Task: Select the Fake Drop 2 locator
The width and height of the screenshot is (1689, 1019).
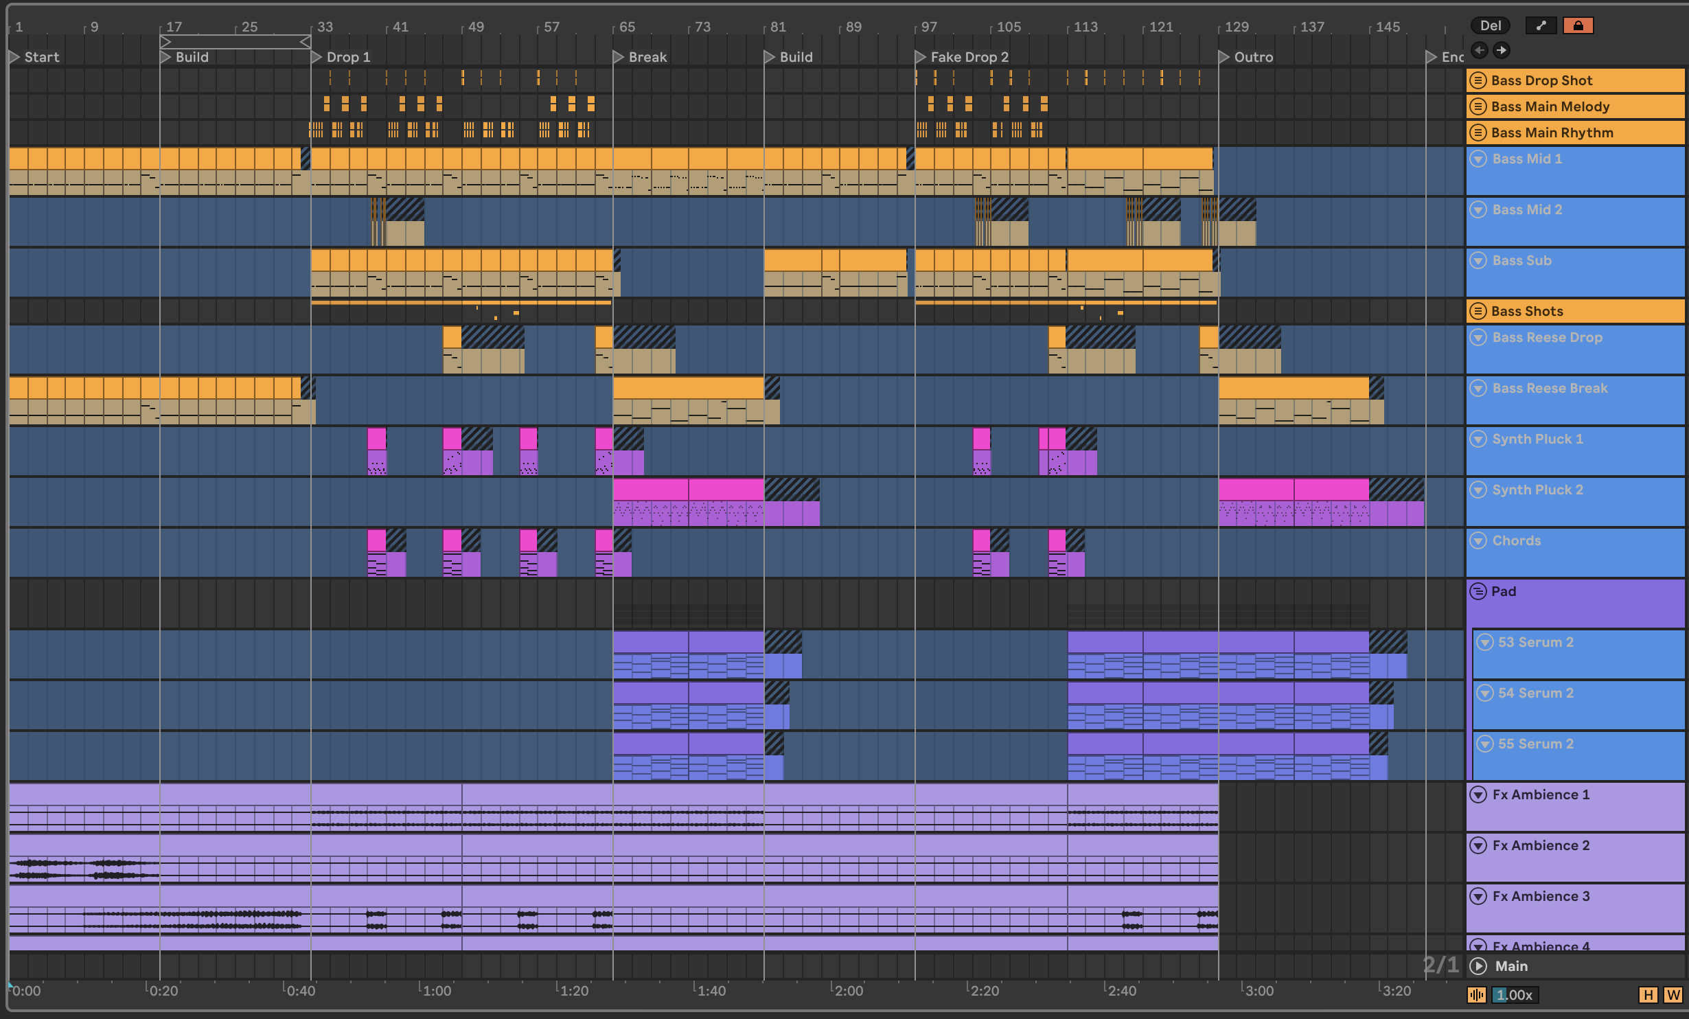Action: coord(969,57)
